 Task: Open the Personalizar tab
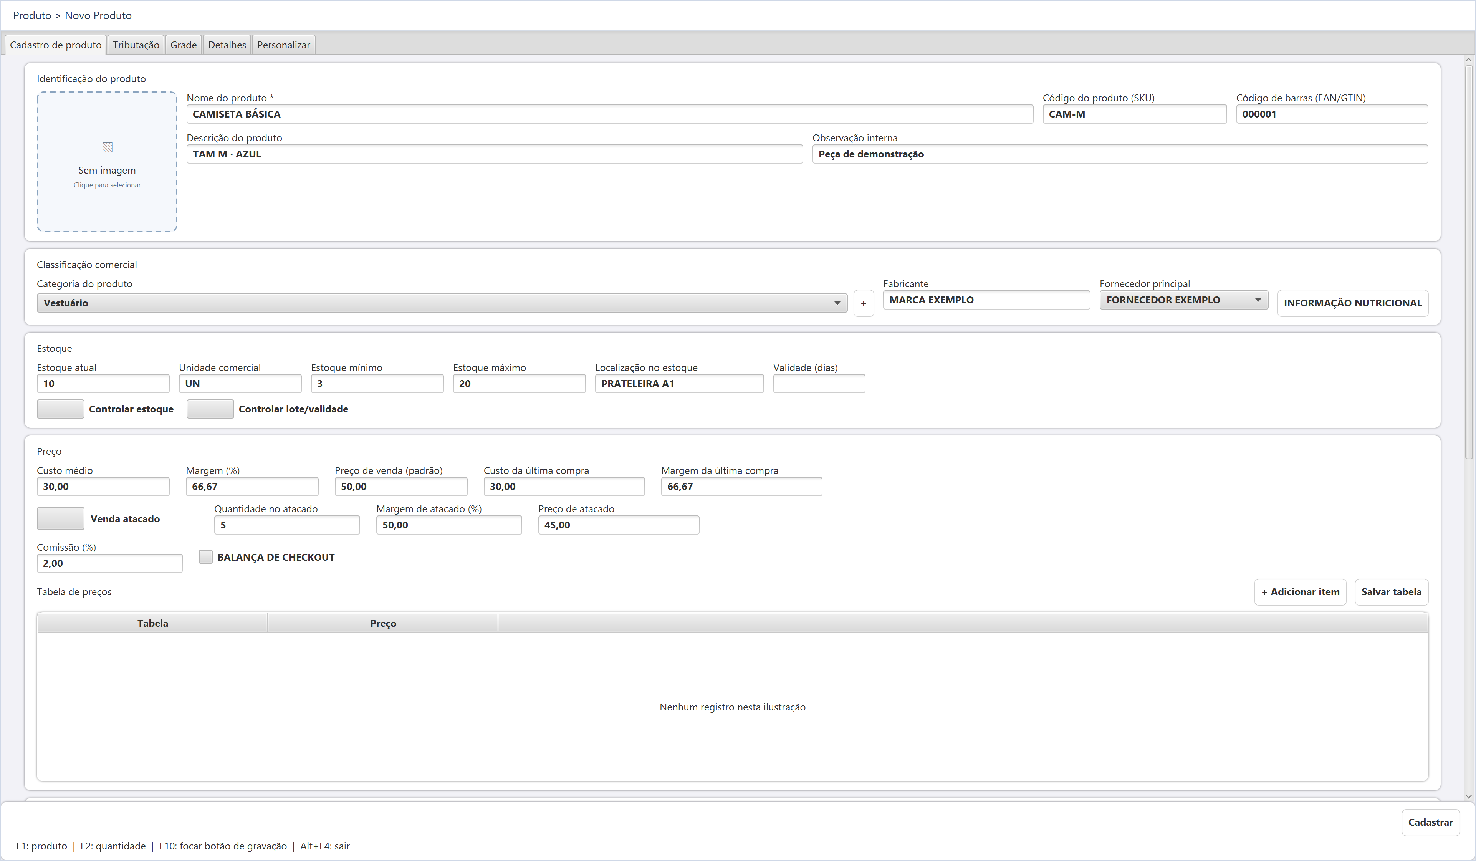click(x=283, y=45)
